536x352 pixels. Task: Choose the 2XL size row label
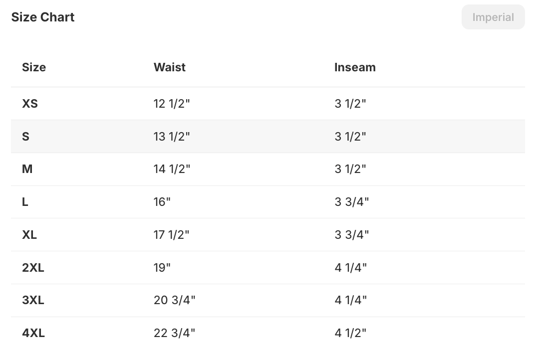[33, 268]
